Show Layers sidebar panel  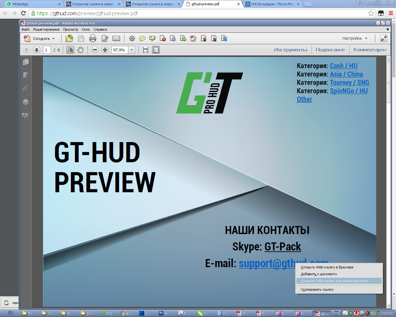tap(26, 102)
